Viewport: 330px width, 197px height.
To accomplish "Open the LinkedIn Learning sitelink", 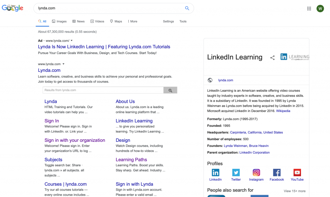I will point(134,121).
